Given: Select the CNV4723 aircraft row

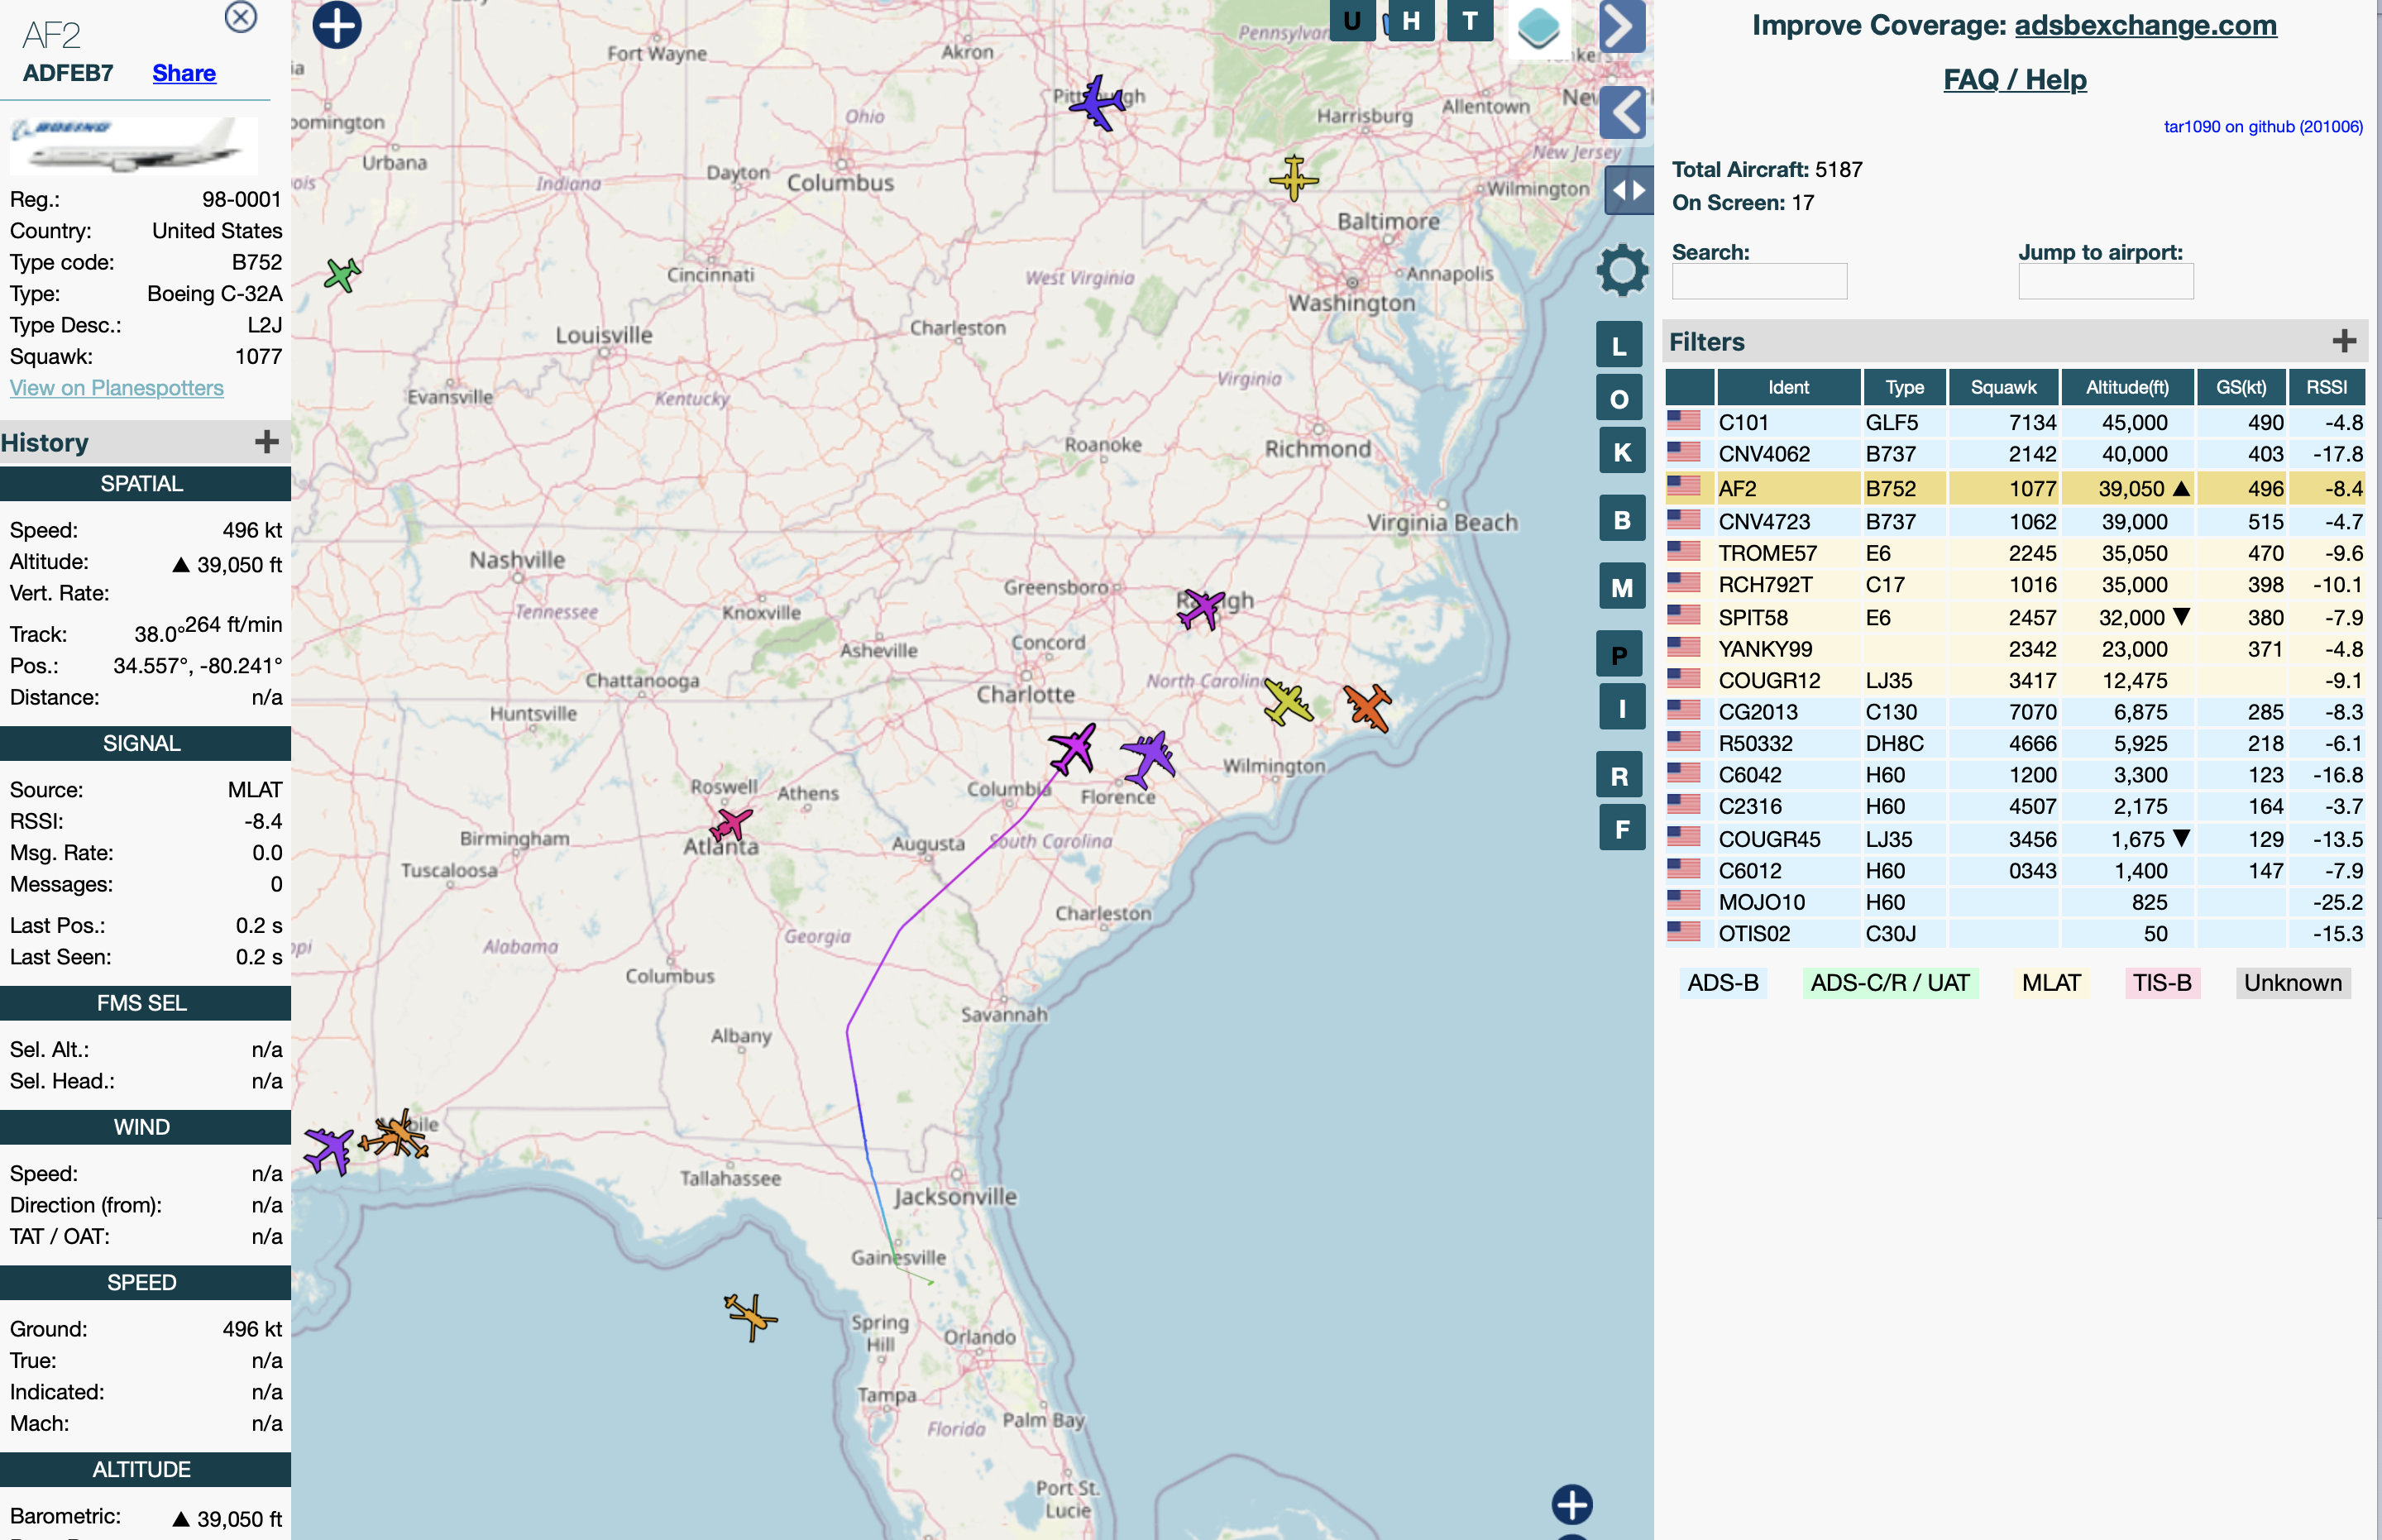Looking at the screenshot, I should point(2014,521).
